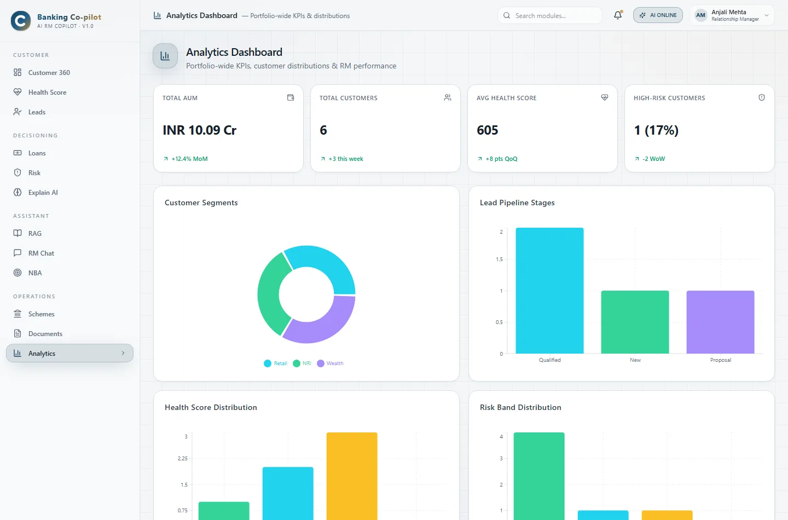
Task: Click the INR 10.09 Cr value
Action: coord(199,130)
